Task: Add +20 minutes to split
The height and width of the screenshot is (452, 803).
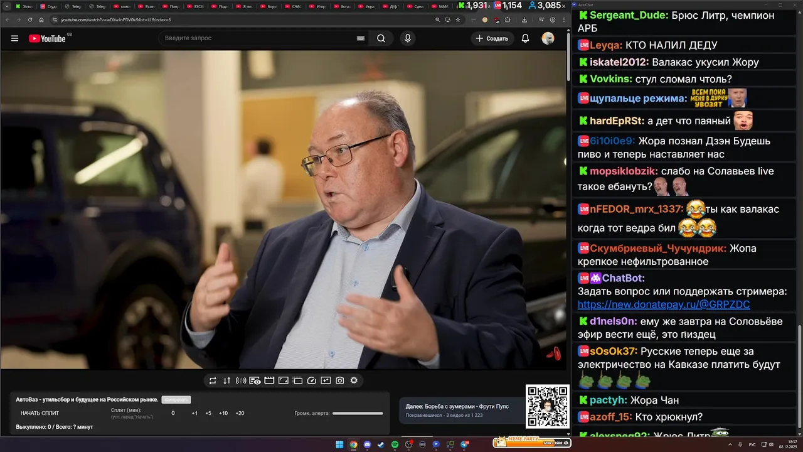Action: click(240, 413)
